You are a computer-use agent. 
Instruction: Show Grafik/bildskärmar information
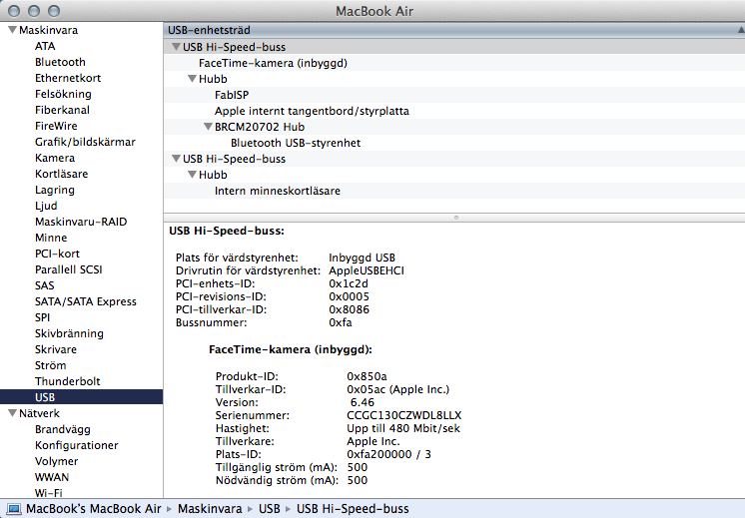click(85, 142)
